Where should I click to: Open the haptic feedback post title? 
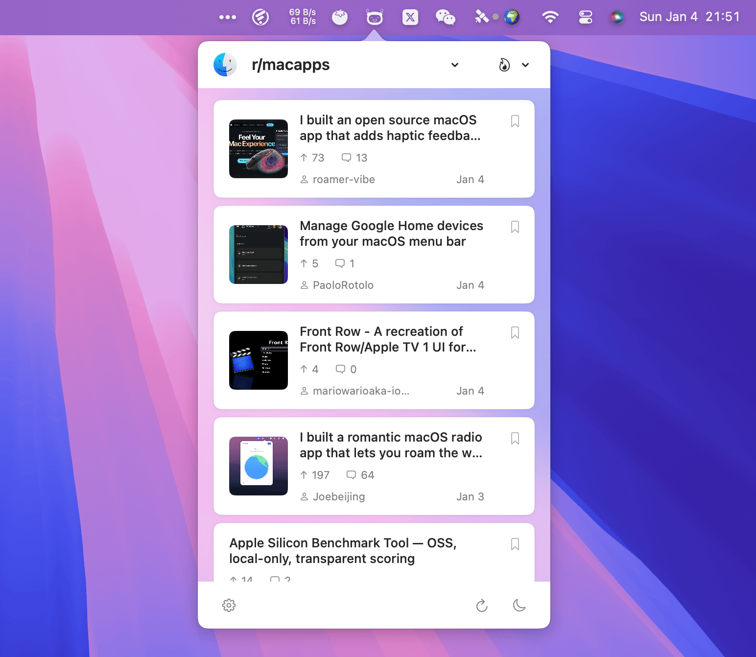[x=390, y=128]
